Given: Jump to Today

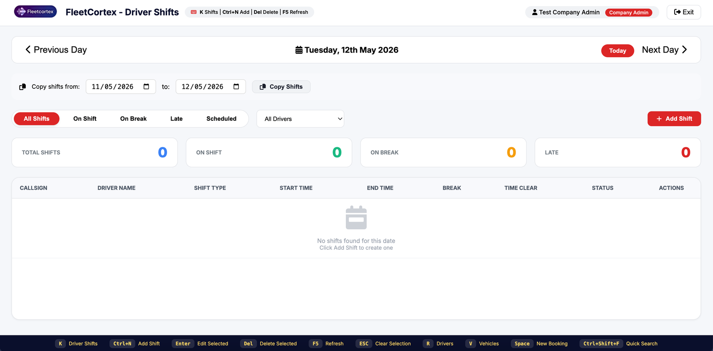Looking at the screenshot, I should 618,51.
